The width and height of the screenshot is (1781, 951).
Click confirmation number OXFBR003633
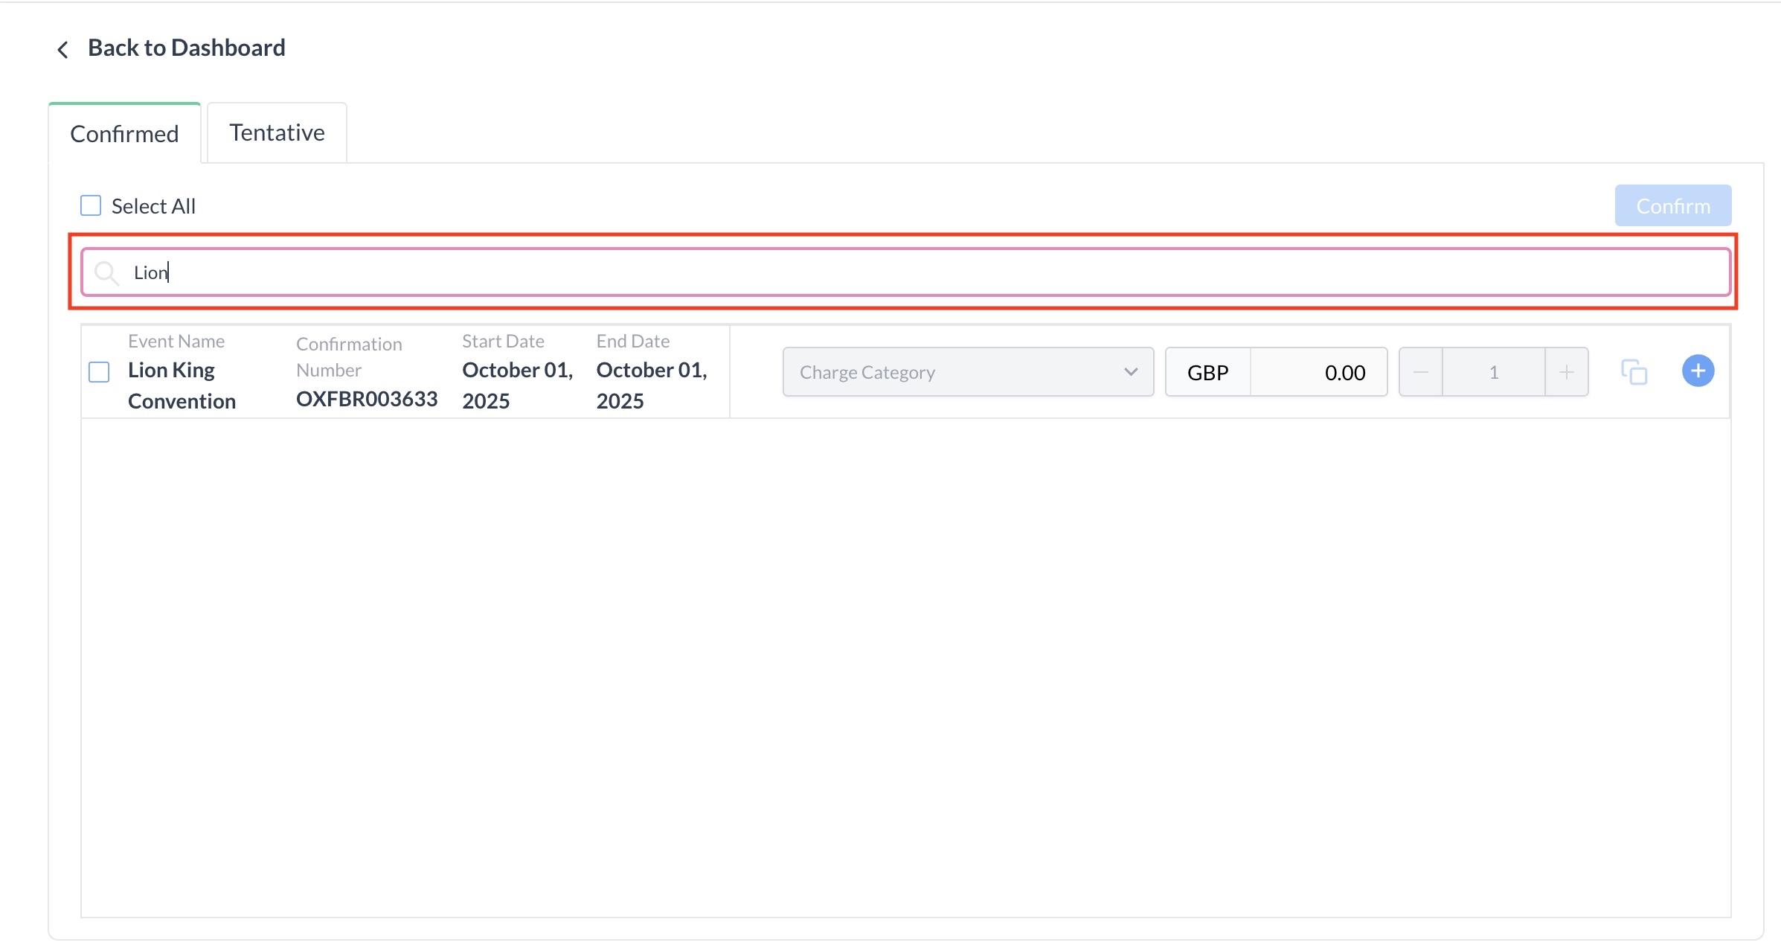(x=367, y=400)
